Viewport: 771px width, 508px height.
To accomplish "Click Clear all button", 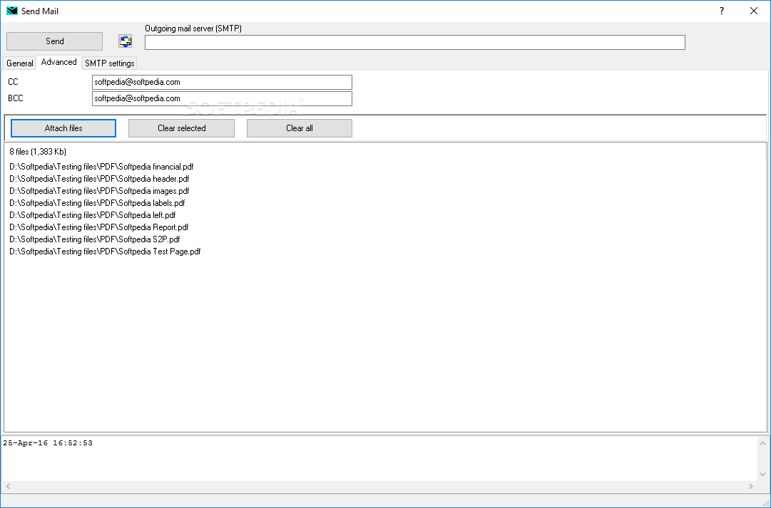I will coord(300,128).
